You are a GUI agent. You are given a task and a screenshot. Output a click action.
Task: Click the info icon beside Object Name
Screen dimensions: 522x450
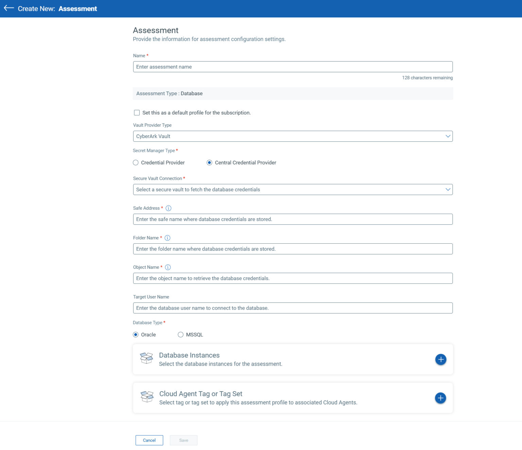point(168,267)
